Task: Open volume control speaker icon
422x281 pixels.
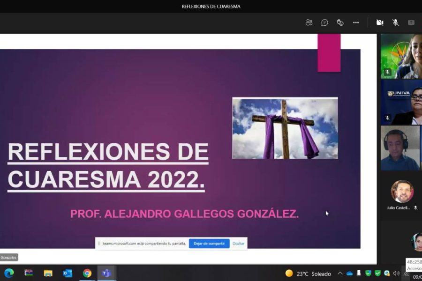Action: click(396, 274)
